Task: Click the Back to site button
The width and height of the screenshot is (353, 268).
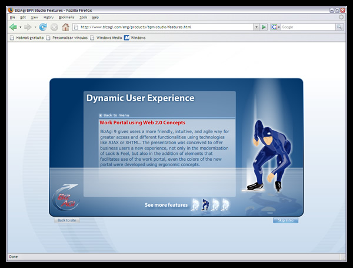Action: click(x=66, y=220)
